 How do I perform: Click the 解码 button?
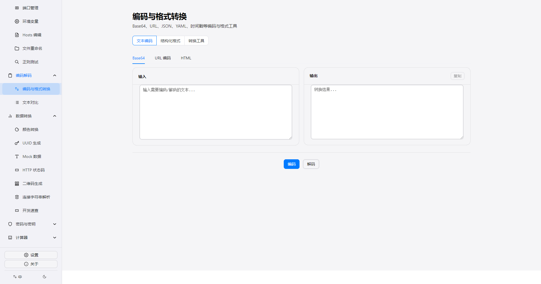[x=311, y=164]
